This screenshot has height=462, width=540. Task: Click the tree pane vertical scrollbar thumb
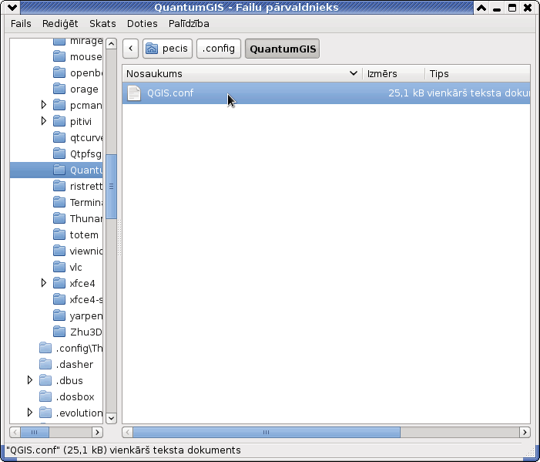click(111, 186)
